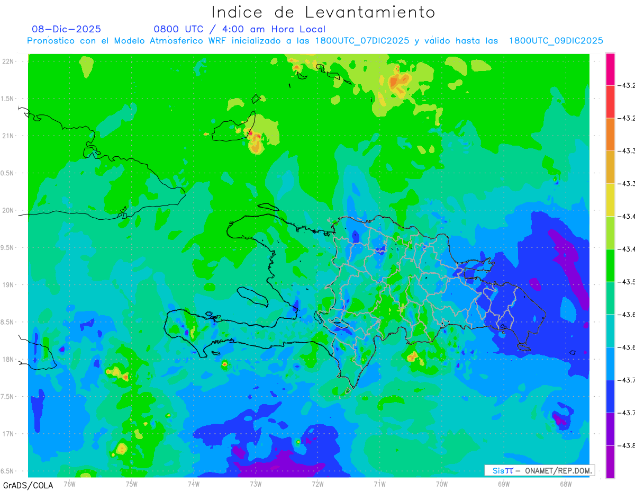Click the 'SisTT - ONAMET/REP.DOM.' credit box
Image resolution: width=635 pixels, height=491 pixels.
click(539, 470)
